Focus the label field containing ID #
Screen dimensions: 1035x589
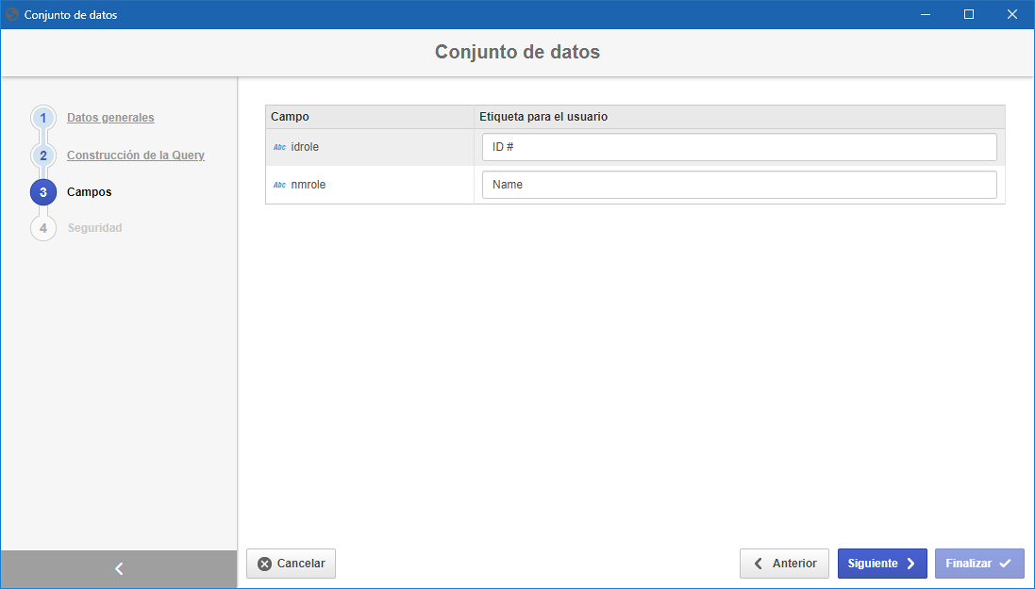pyautogui.click(x=740, y=147)
